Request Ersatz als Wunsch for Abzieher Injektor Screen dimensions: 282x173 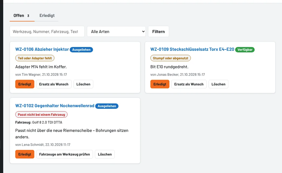pyautogui.click(x=54, y=84)
